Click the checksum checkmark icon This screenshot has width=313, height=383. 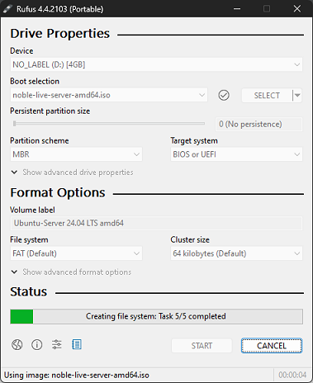(224, 95)
